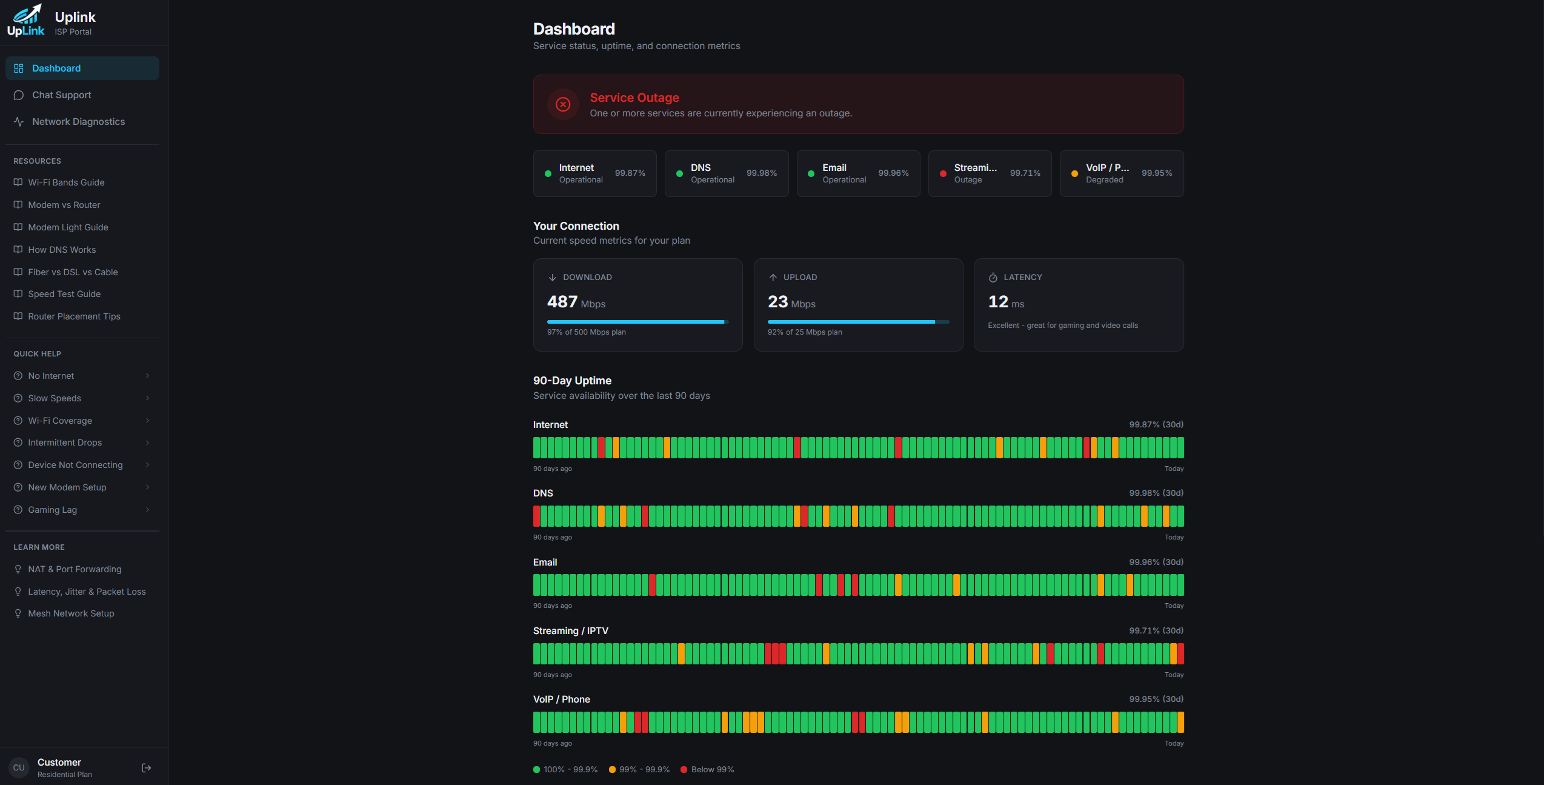Click the Service Outage error circle icon

click(563, 104)
